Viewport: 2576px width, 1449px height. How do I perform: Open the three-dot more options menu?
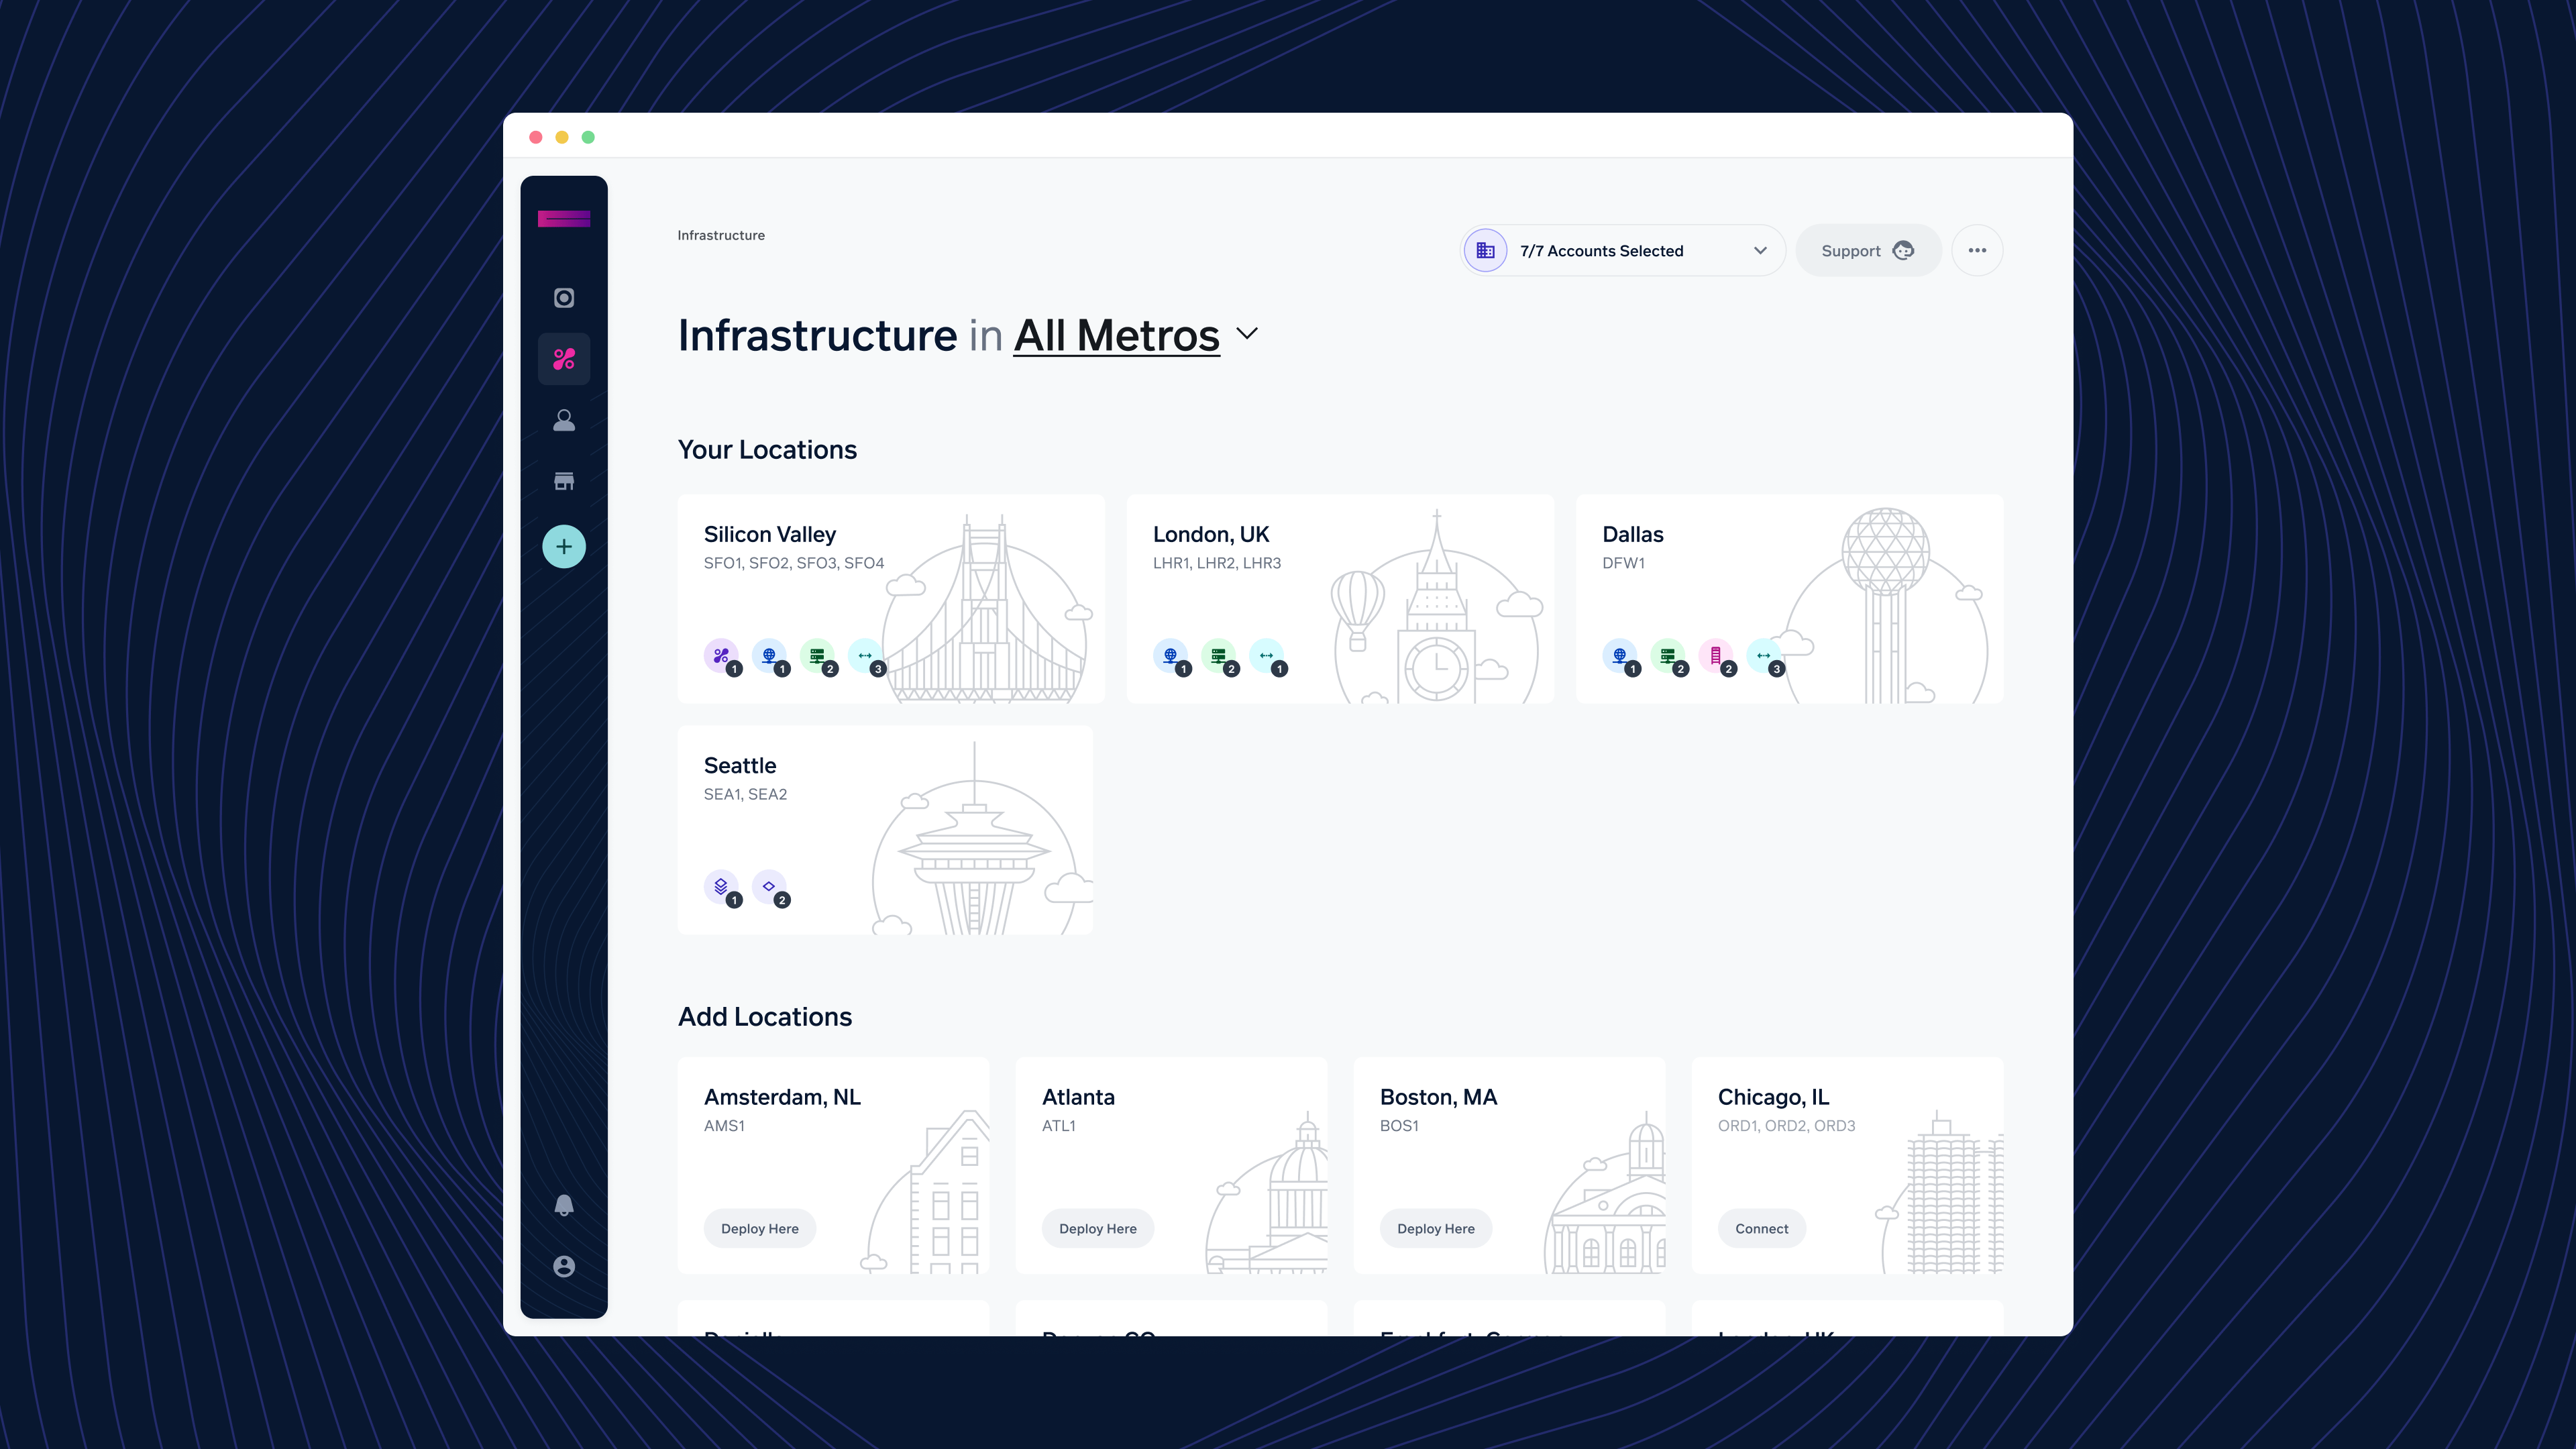1977,251
